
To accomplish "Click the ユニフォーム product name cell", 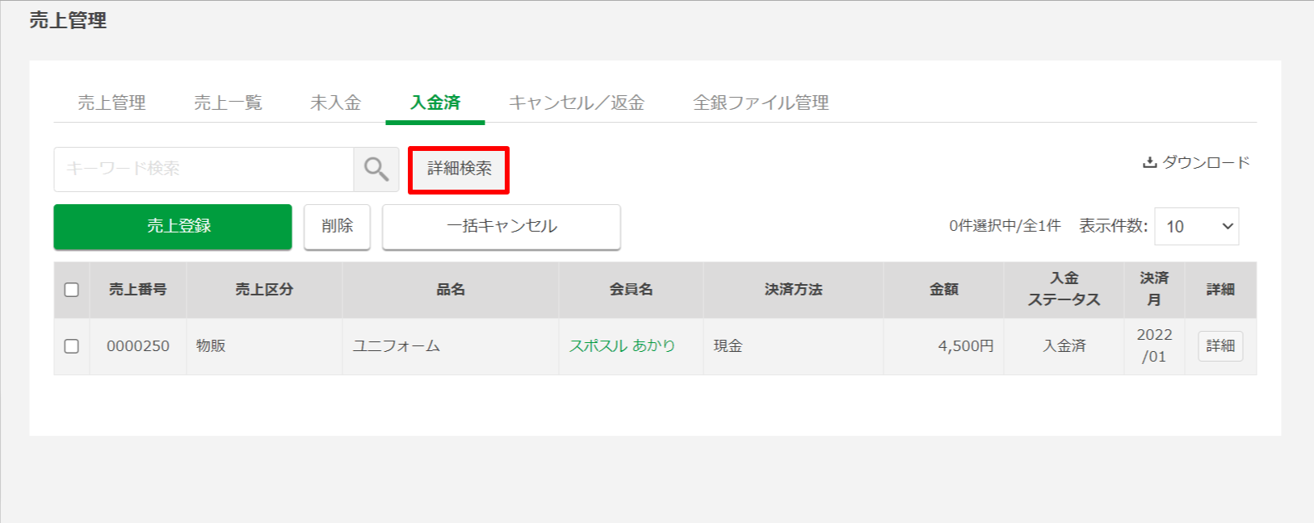I will point(451,345).
